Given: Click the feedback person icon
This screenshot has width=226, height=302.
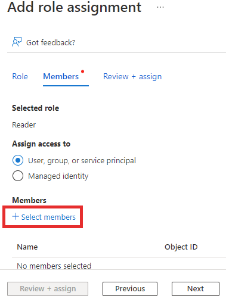Looking at the screenshot, I should [17, 42].
